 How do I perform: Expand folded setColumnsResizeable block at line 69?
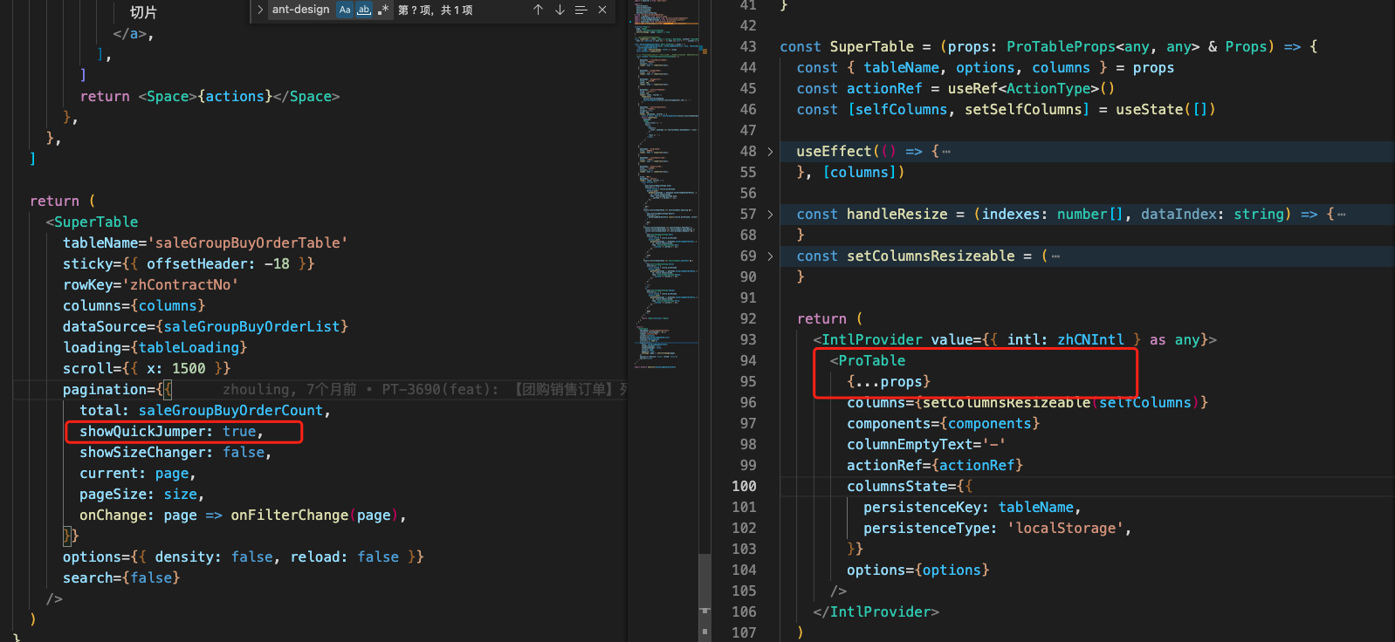pos(770,256)
